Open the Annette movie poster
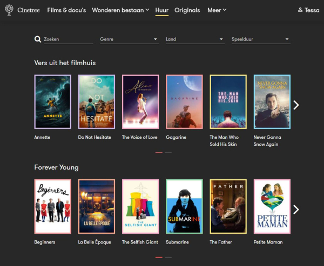324x266 pixels. pyautogui.click(x=52, y=102)
